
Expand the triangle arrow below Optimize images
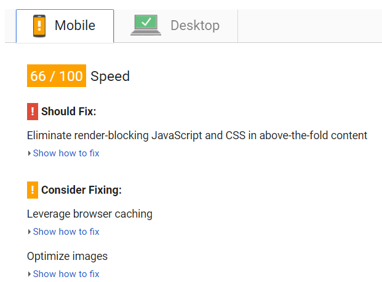[30, 274]
